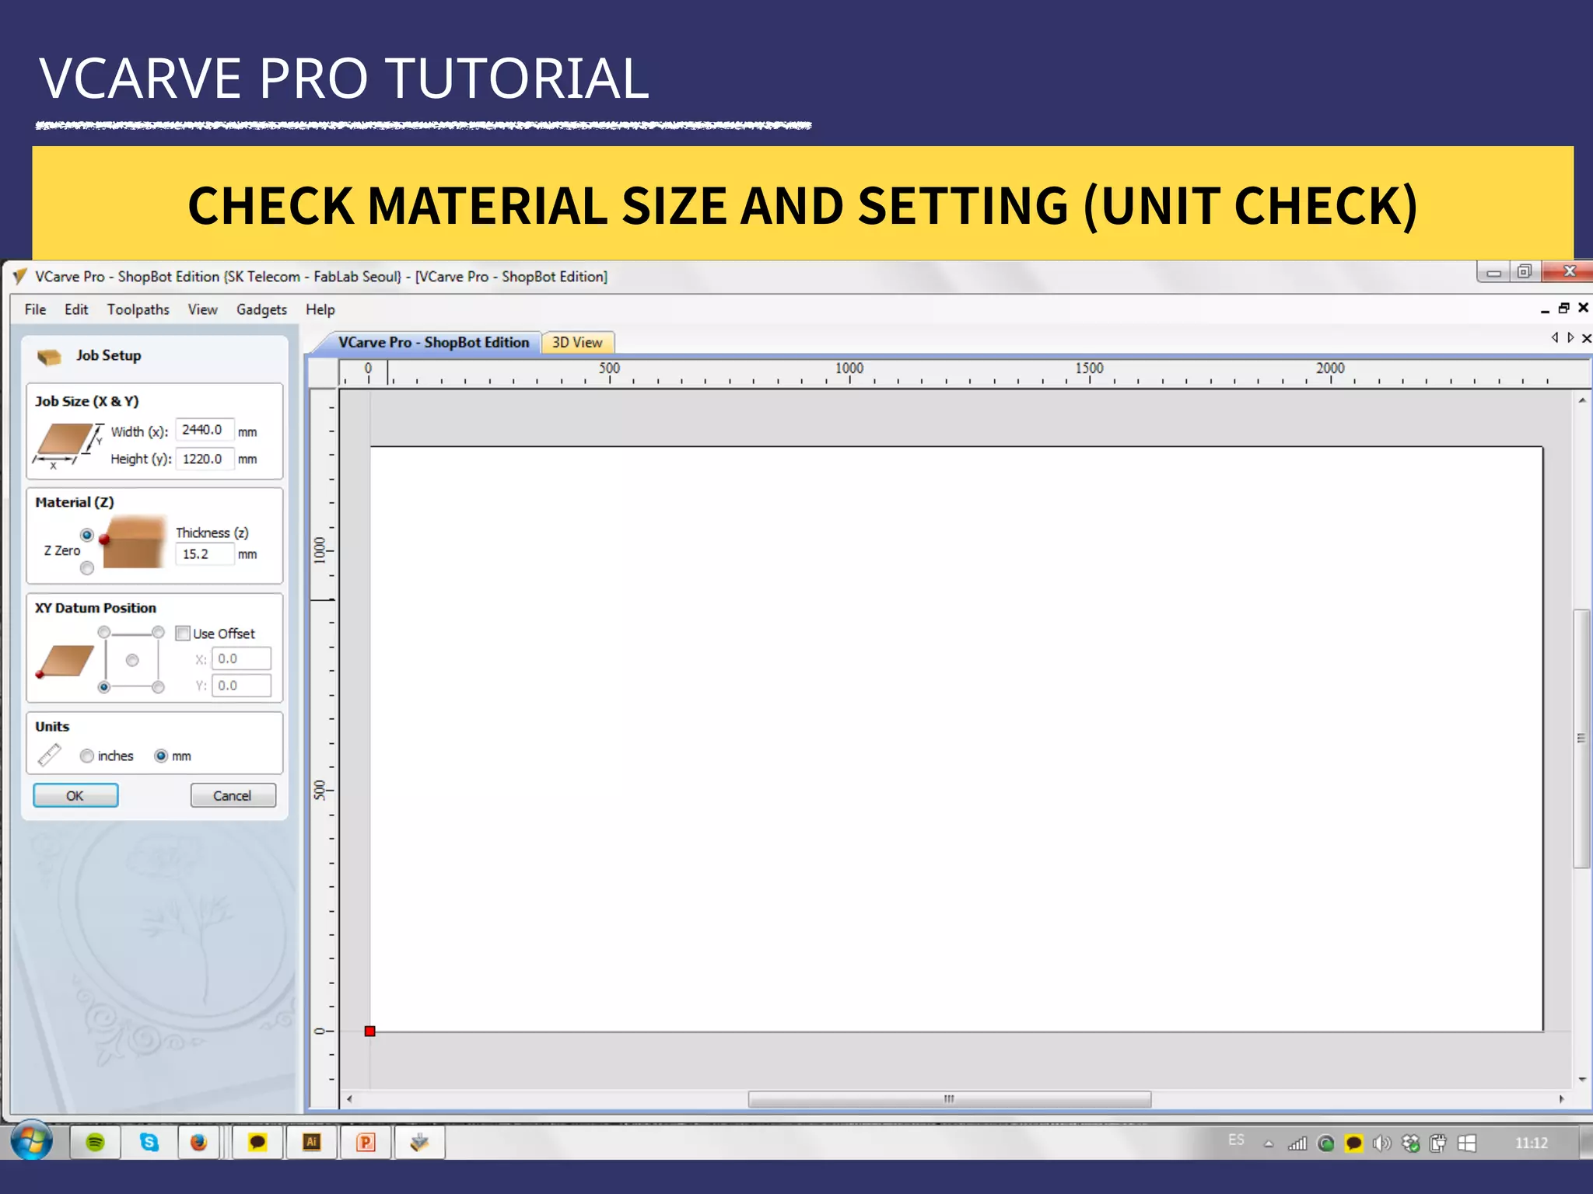Screen dimensions: 1593x1194
Task: Set XY datum to top-right corner
Action: click(x=159, y=632)
